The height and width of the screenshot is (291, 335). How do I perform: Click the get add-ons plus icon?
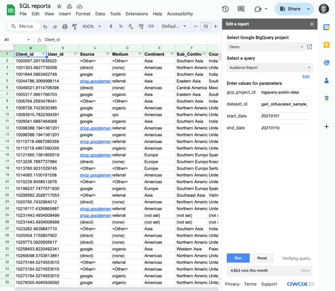(326, 127)
